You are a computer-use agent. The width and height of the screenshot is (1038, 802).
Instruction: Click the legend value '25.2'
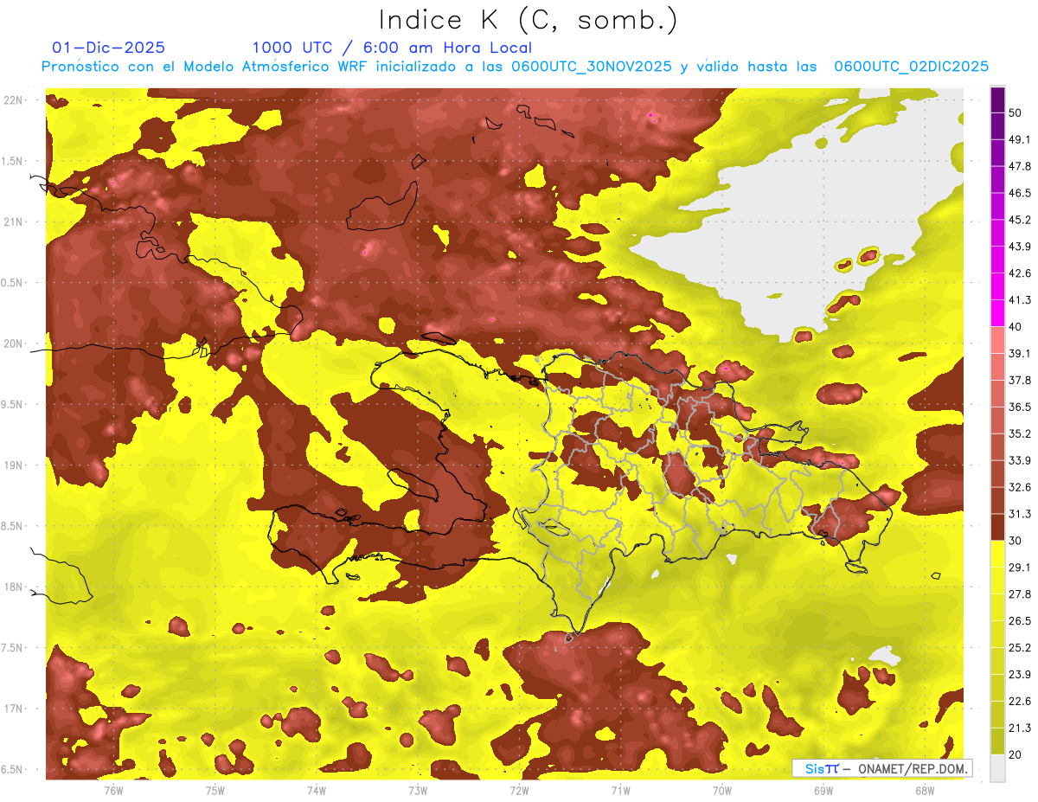1020,648
